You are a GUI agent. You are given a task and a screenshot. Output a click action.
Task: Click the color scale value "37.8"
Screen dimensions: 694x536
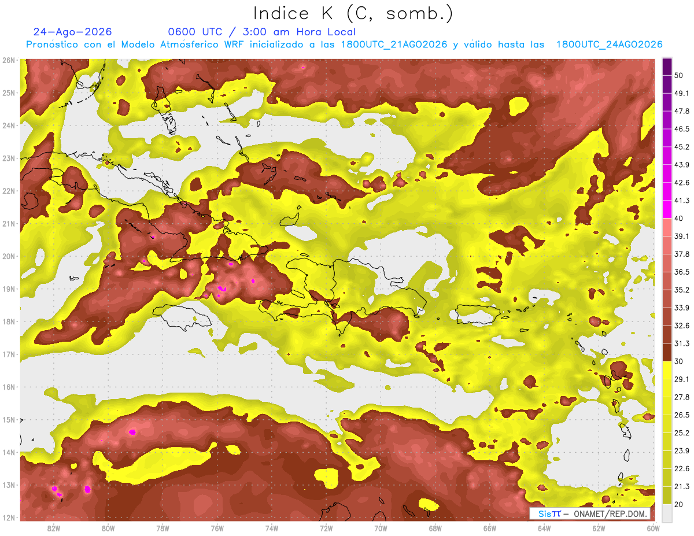[x=682, y=254]
